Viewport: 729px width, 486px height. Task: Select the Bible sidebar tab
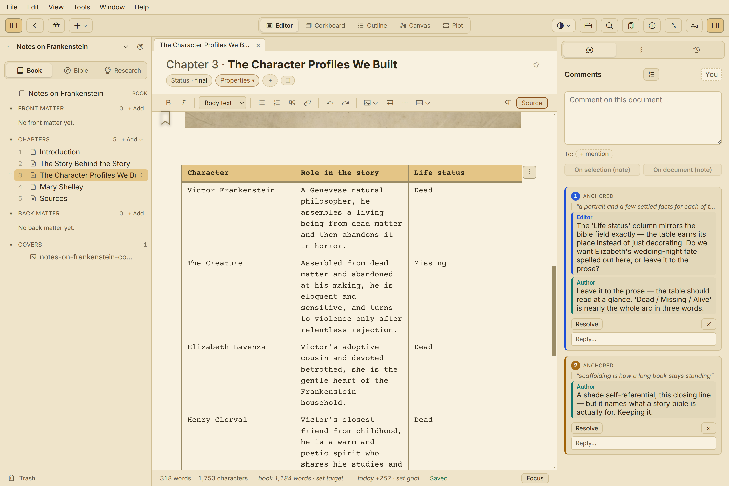76,70
